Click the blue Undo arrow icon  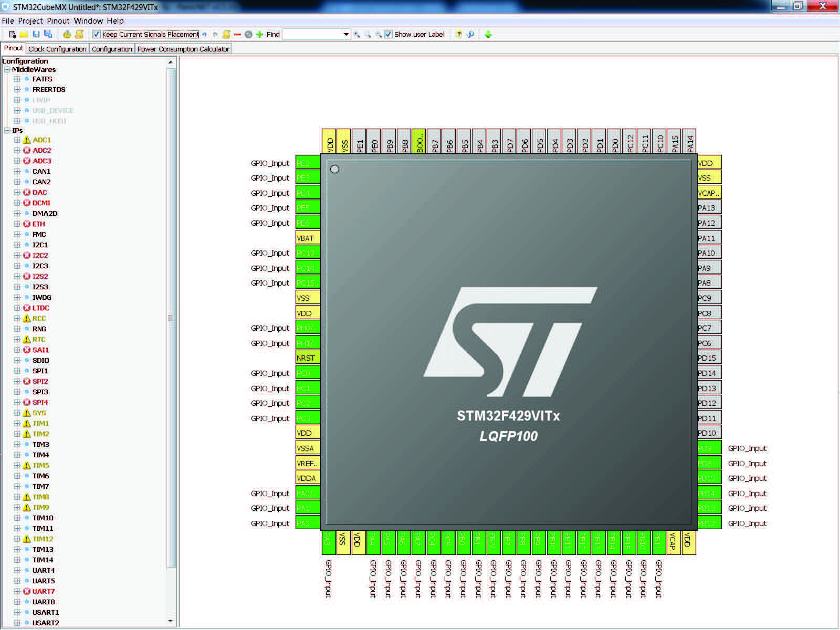(204, 35)
